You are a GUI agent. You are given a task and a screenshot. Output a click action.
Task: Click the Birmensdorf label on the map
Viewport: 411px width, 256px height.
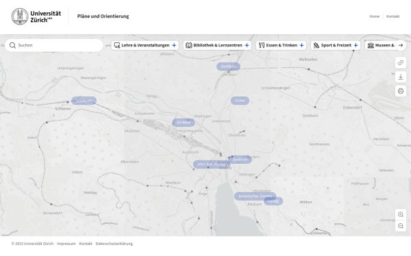coord(53,214)
